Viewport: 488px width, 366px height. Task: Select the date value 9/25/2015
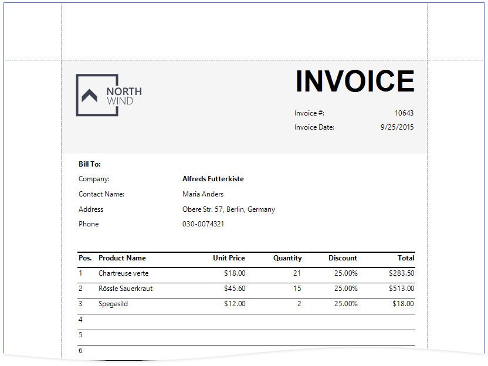click(397, 127)
